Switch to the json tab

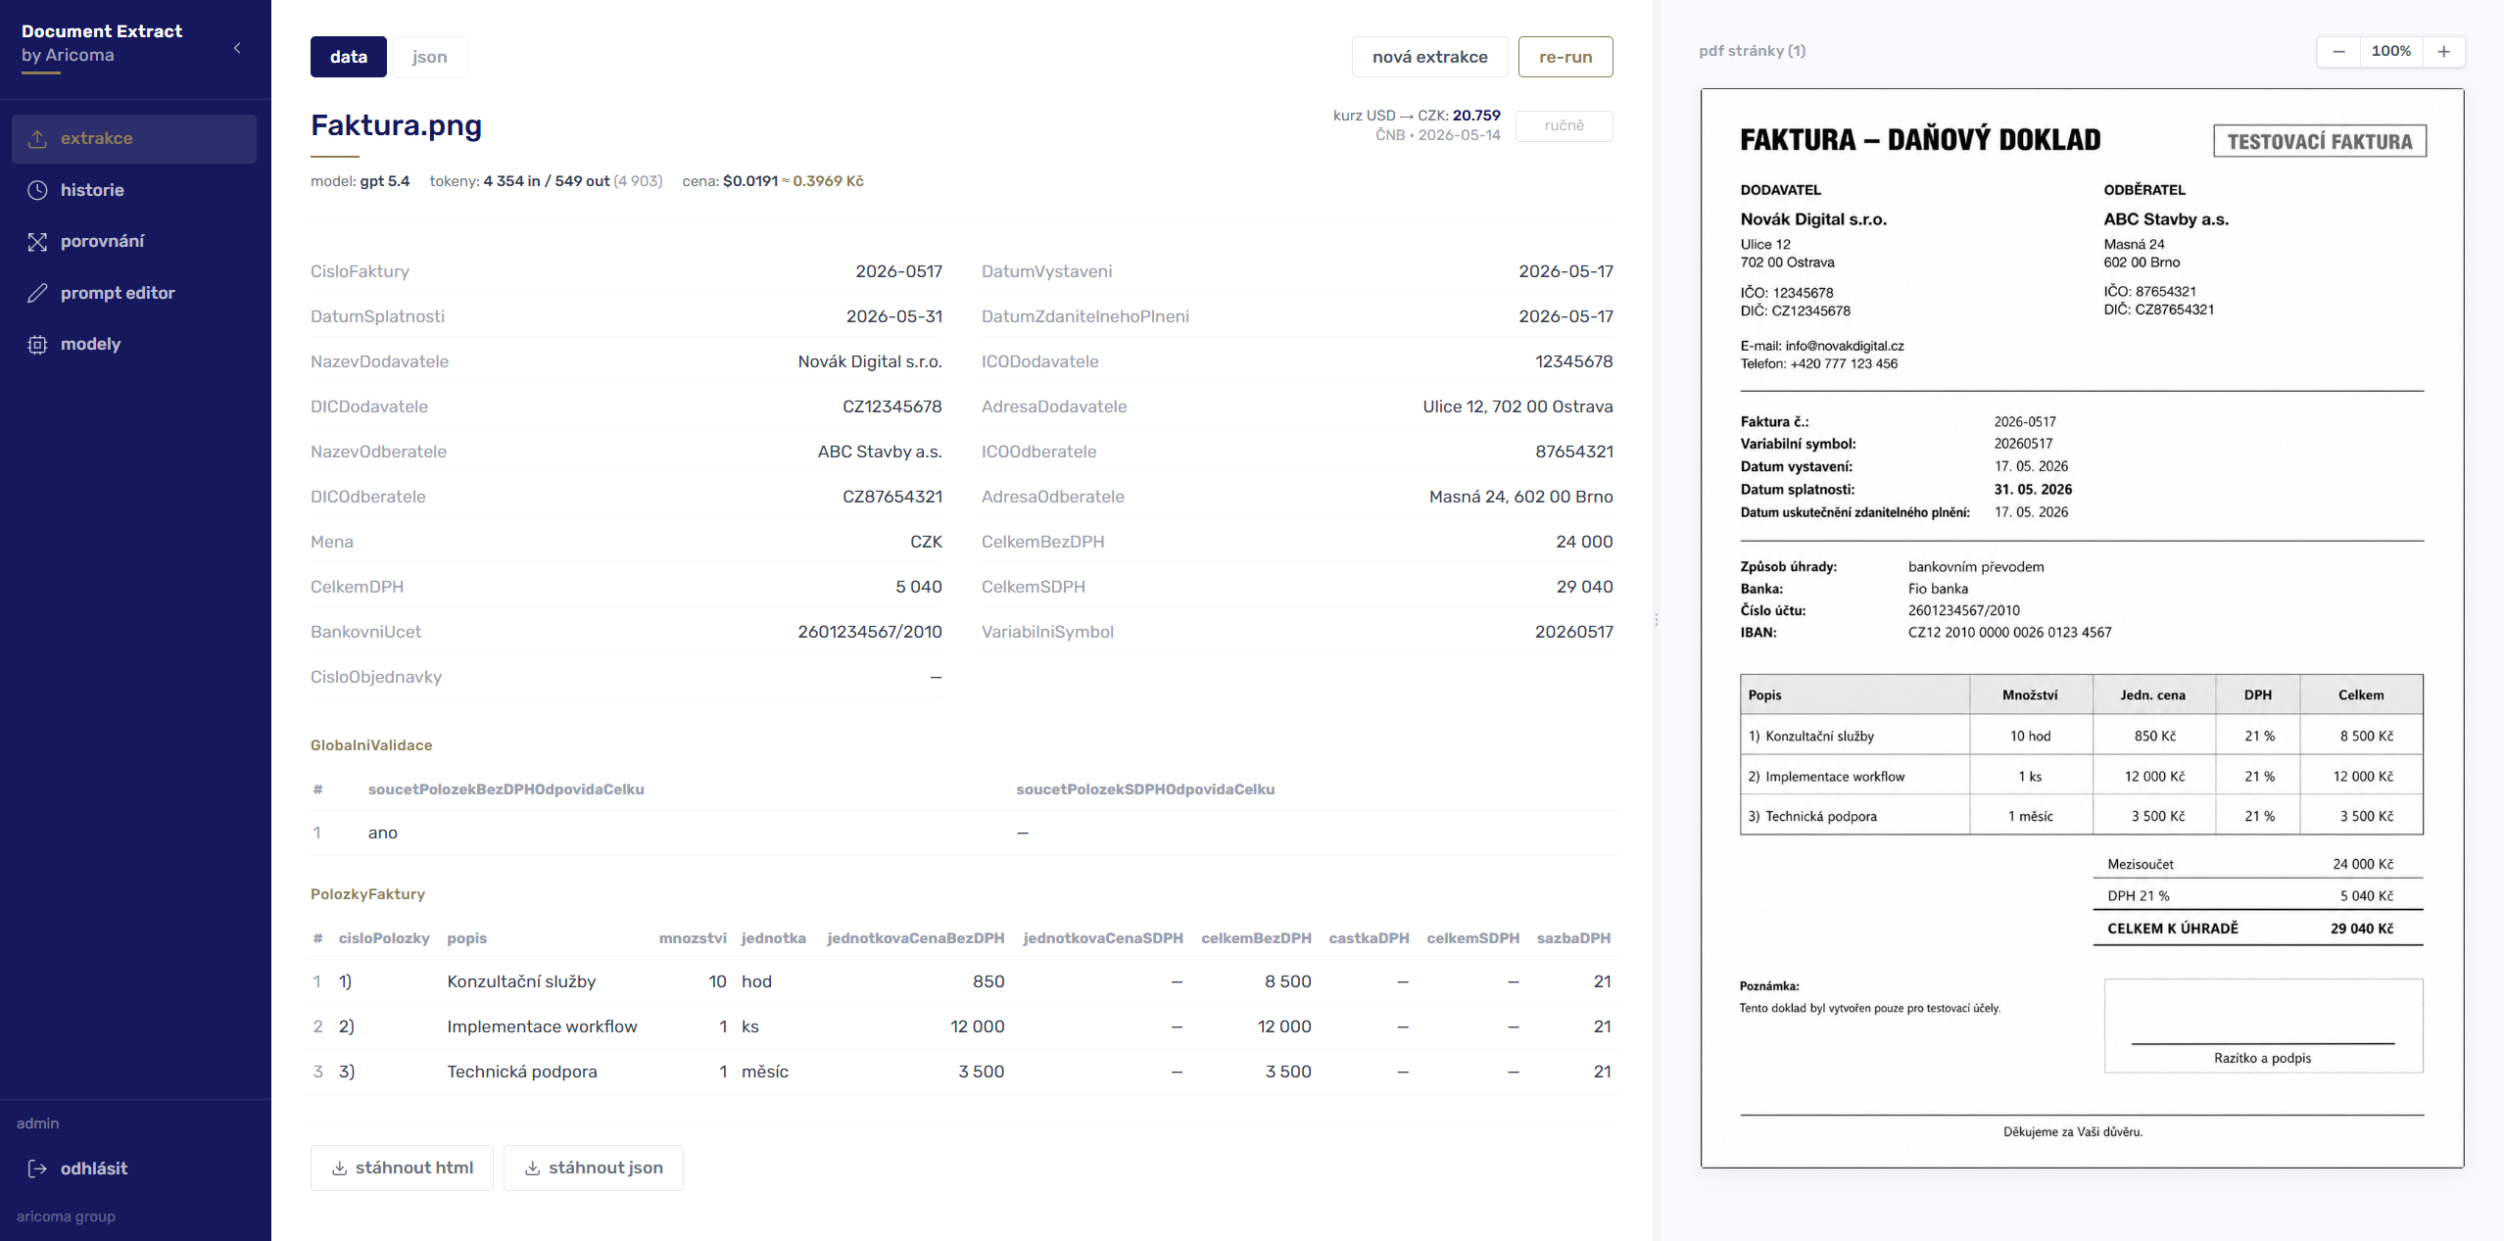[429, 57]
